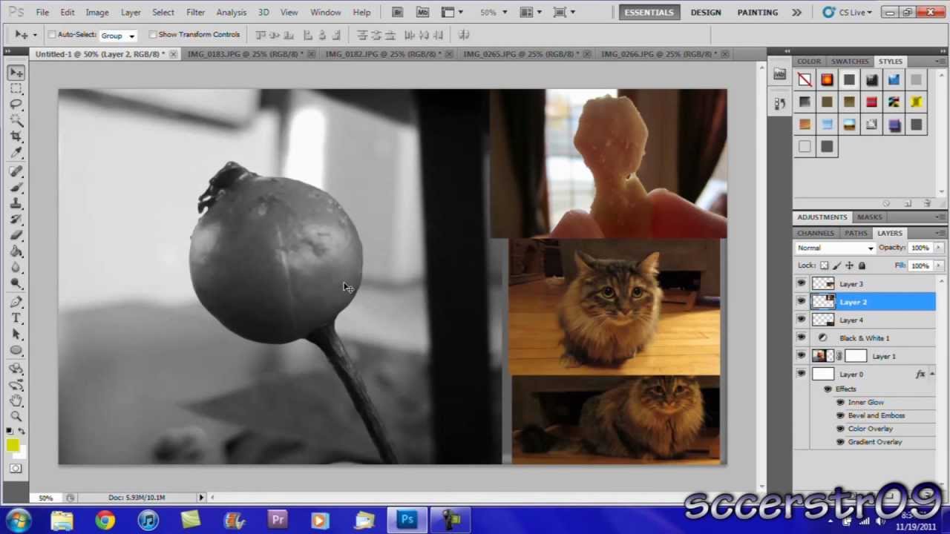950x534 pixels.
Task: Hide the Bevel and Emboss effect
Action: point(840,415)
